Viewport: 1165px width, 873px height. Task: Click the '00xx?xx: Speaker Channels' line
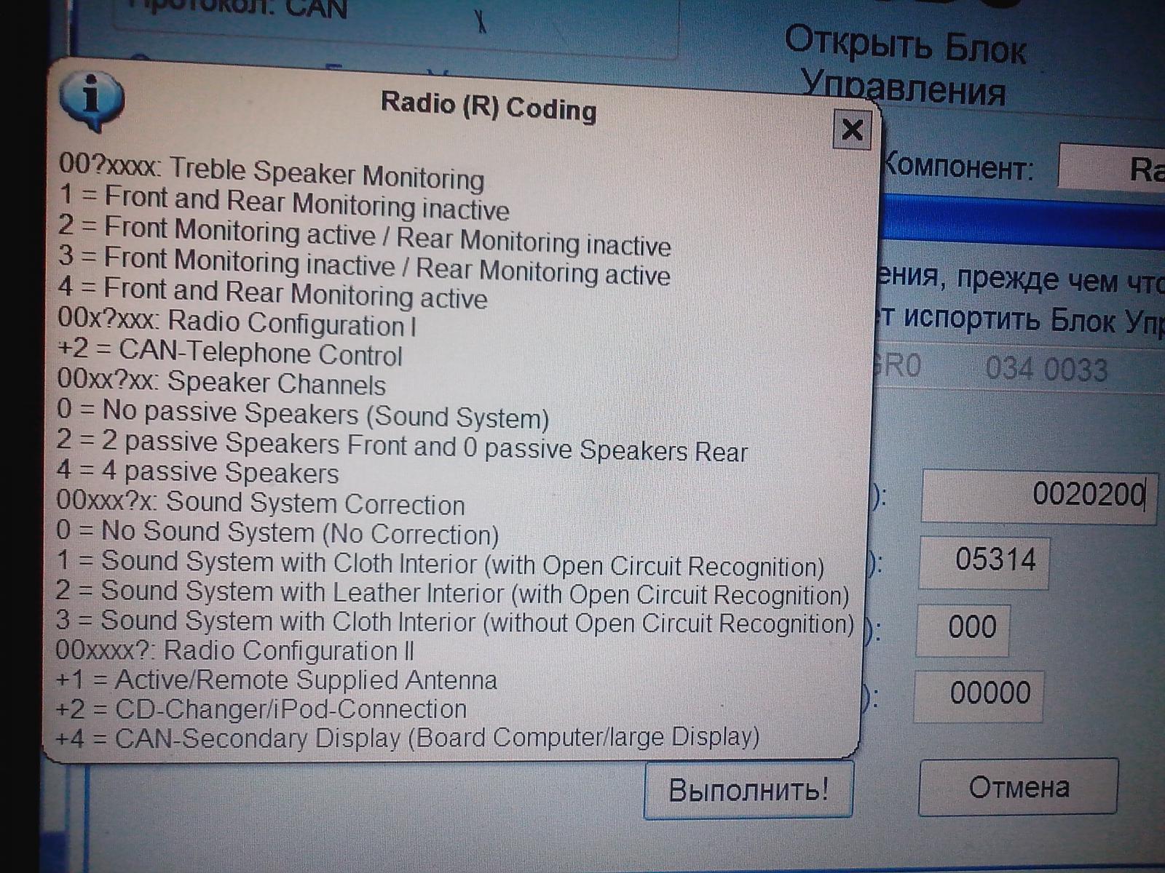(221, 382)
